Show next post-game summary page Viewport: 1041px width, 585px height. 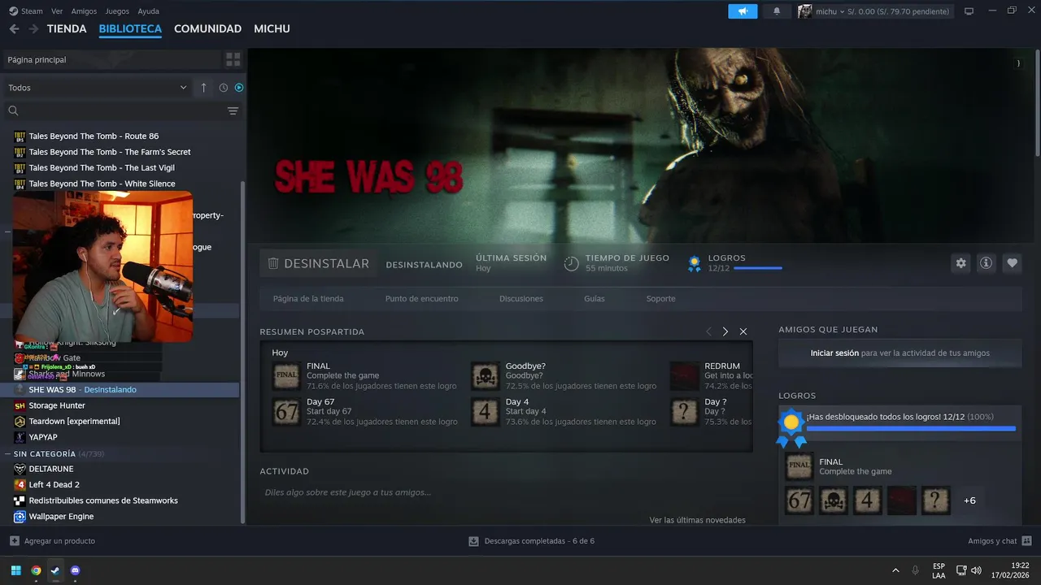(725, 331)
